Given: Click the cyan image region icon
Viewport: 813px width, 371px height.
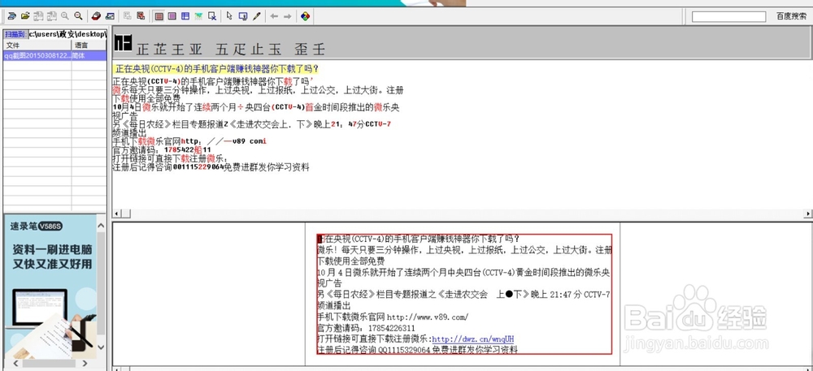Looking at the screenshot, I should (x=198, y=16).
